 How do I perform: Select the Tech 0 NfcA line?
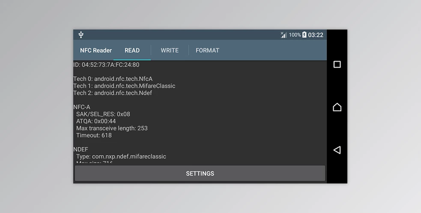113,79
